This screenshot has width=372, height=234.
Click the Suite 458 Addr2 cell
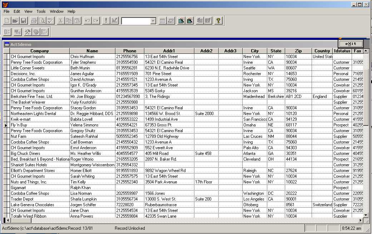(206, 154)
